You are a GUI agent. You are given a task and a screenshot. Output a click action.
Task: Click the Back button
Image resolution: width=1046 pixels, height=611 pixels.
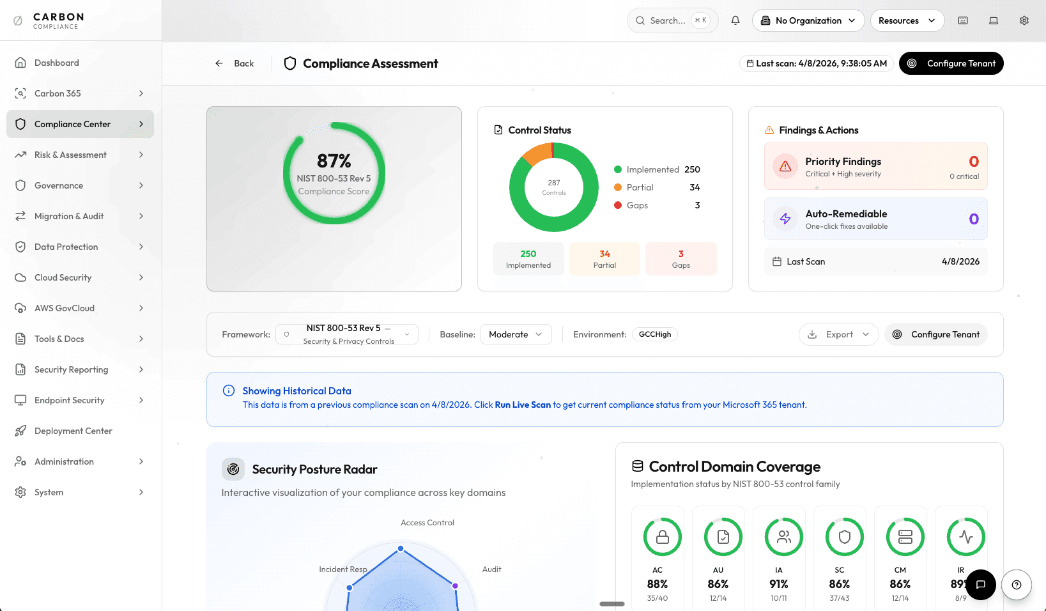tap(235, 63)
